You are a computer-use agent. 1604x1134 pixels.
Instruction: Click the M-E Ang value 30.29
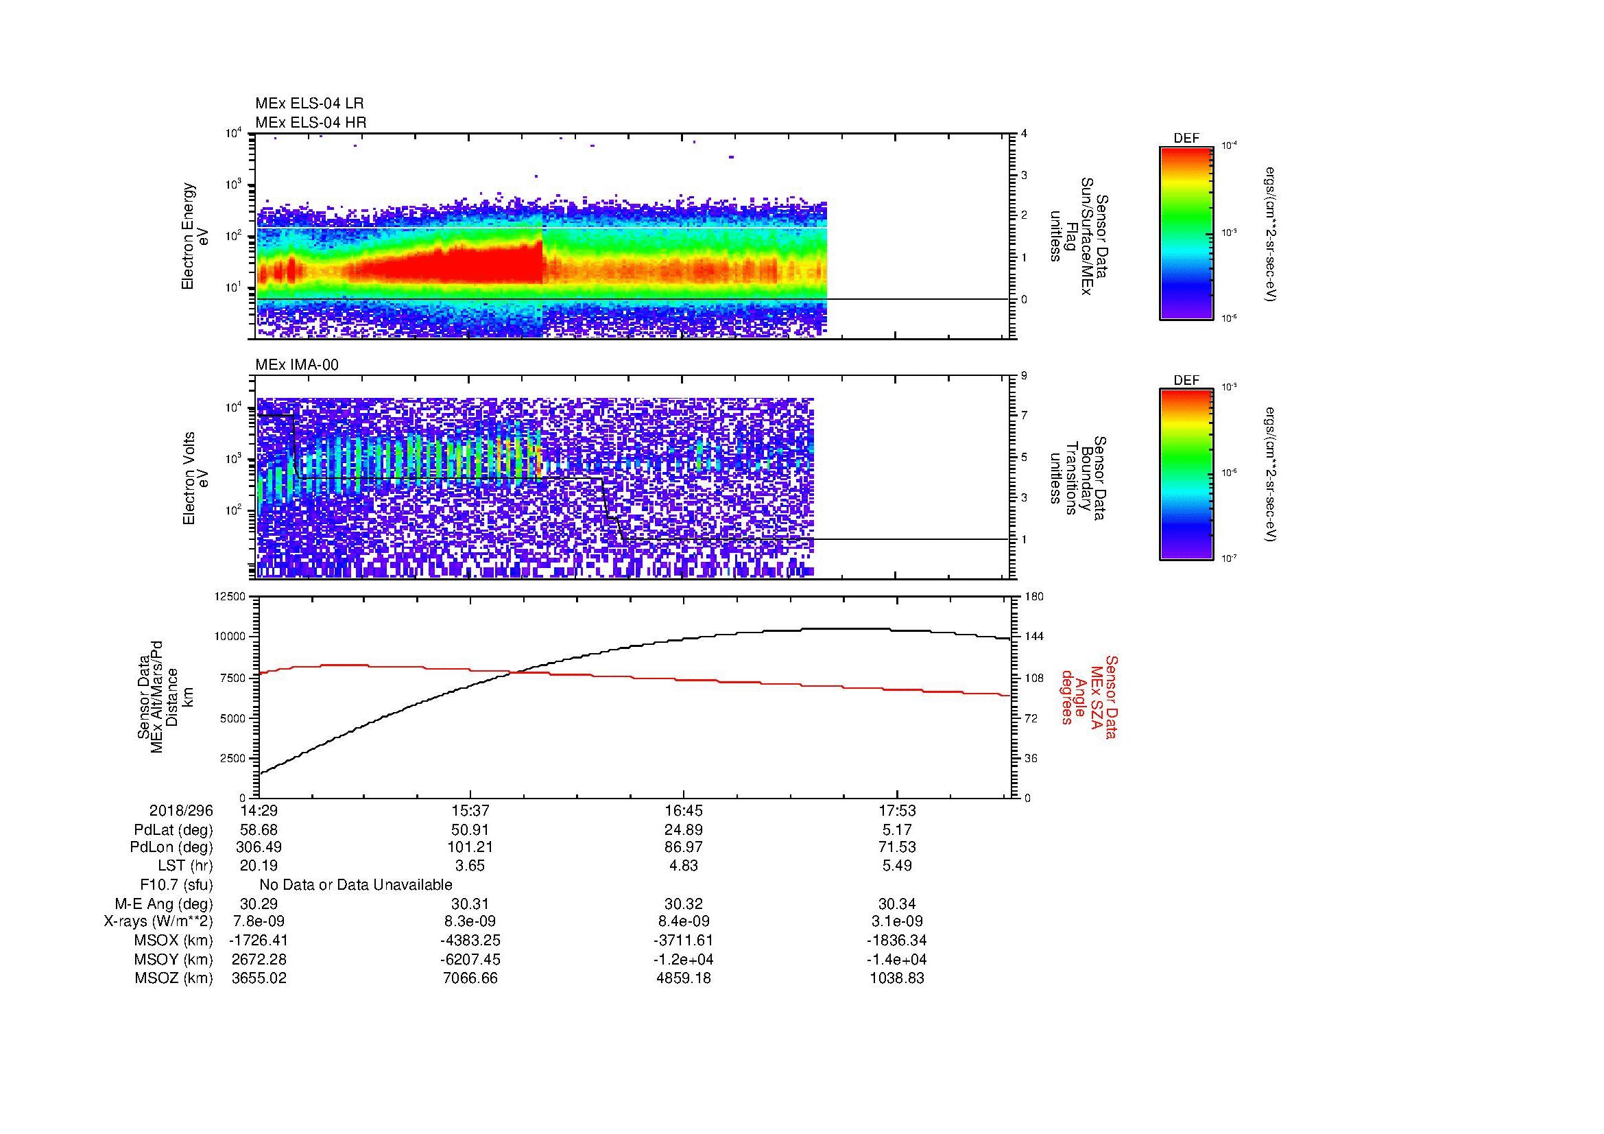259,903
